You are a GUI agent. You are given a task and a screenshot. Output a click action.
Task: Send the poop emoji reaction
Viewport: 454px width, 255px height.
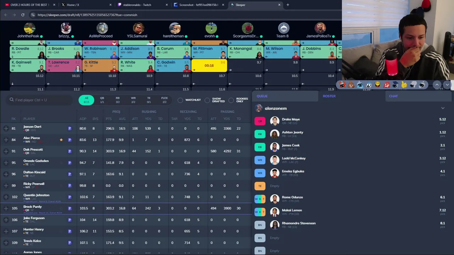coord(351,85)
